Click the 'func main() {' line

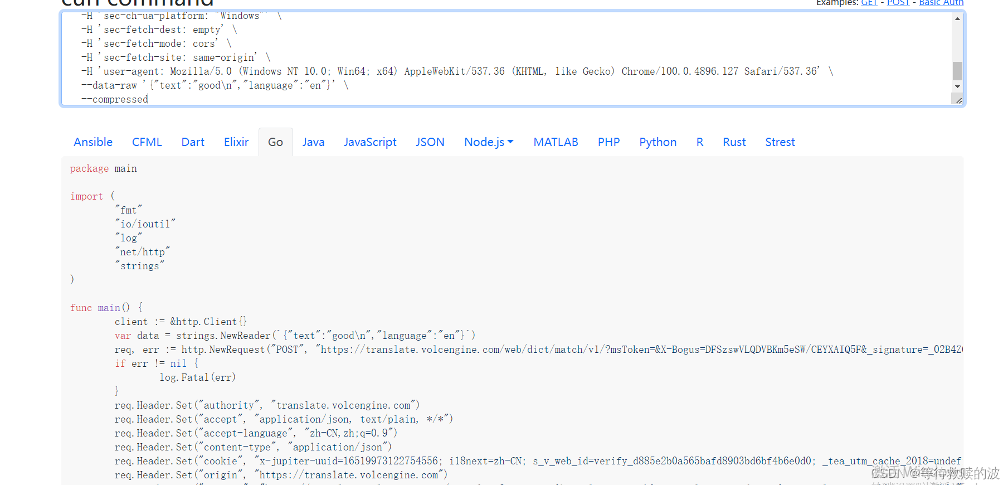pyautogui.click(x=106, y=308)
